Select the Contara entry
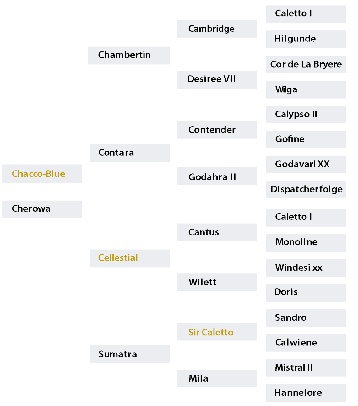 pos(116,153)
